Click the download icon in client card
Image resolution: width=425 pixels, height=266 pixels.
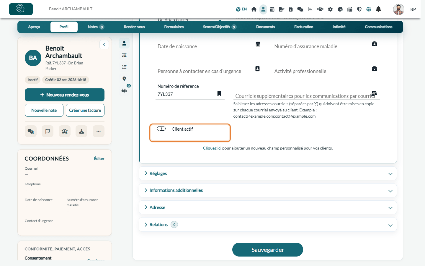81,131
